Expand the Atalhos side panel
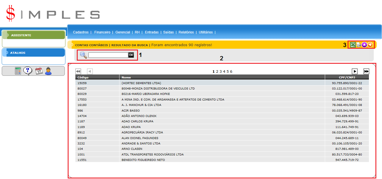The height and width of the screenshot is (179, 382). point(18,53)
